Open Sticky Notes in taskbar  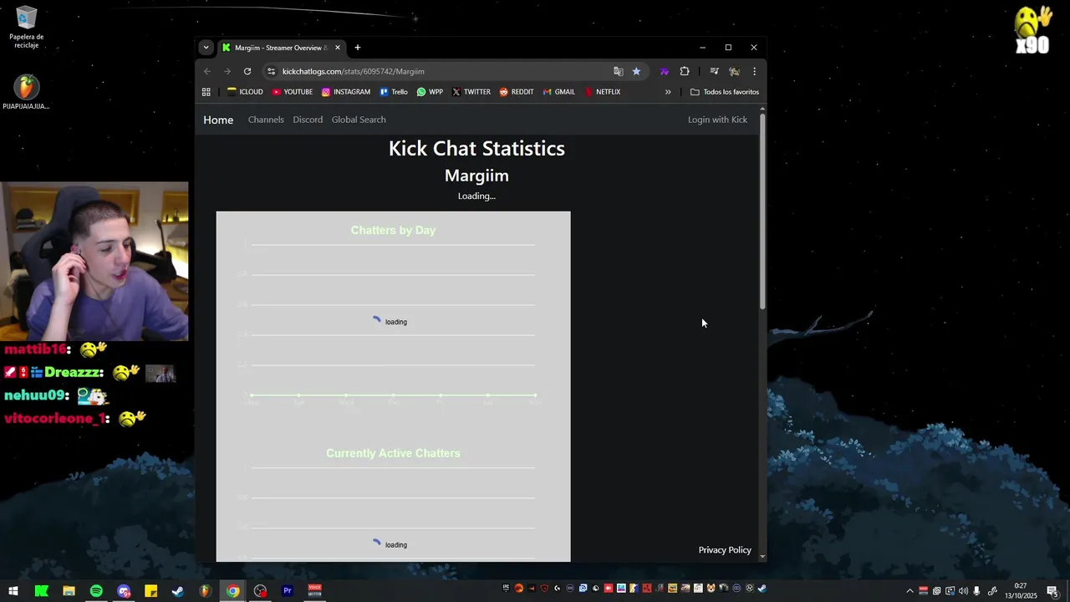150,591
